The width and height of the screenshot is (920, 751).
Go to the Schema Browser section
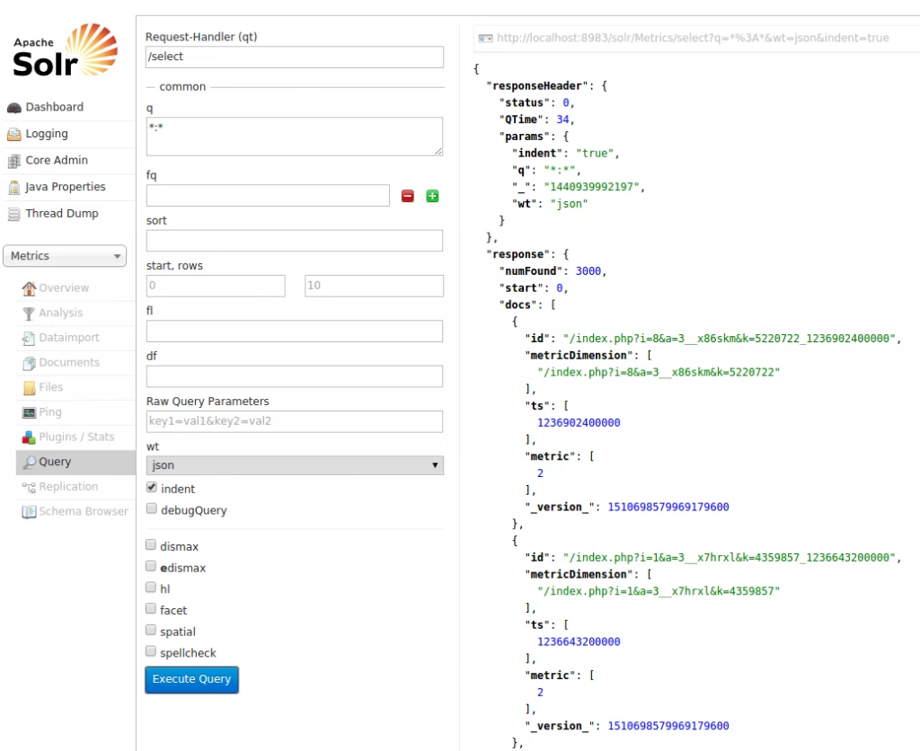(84, 511)
